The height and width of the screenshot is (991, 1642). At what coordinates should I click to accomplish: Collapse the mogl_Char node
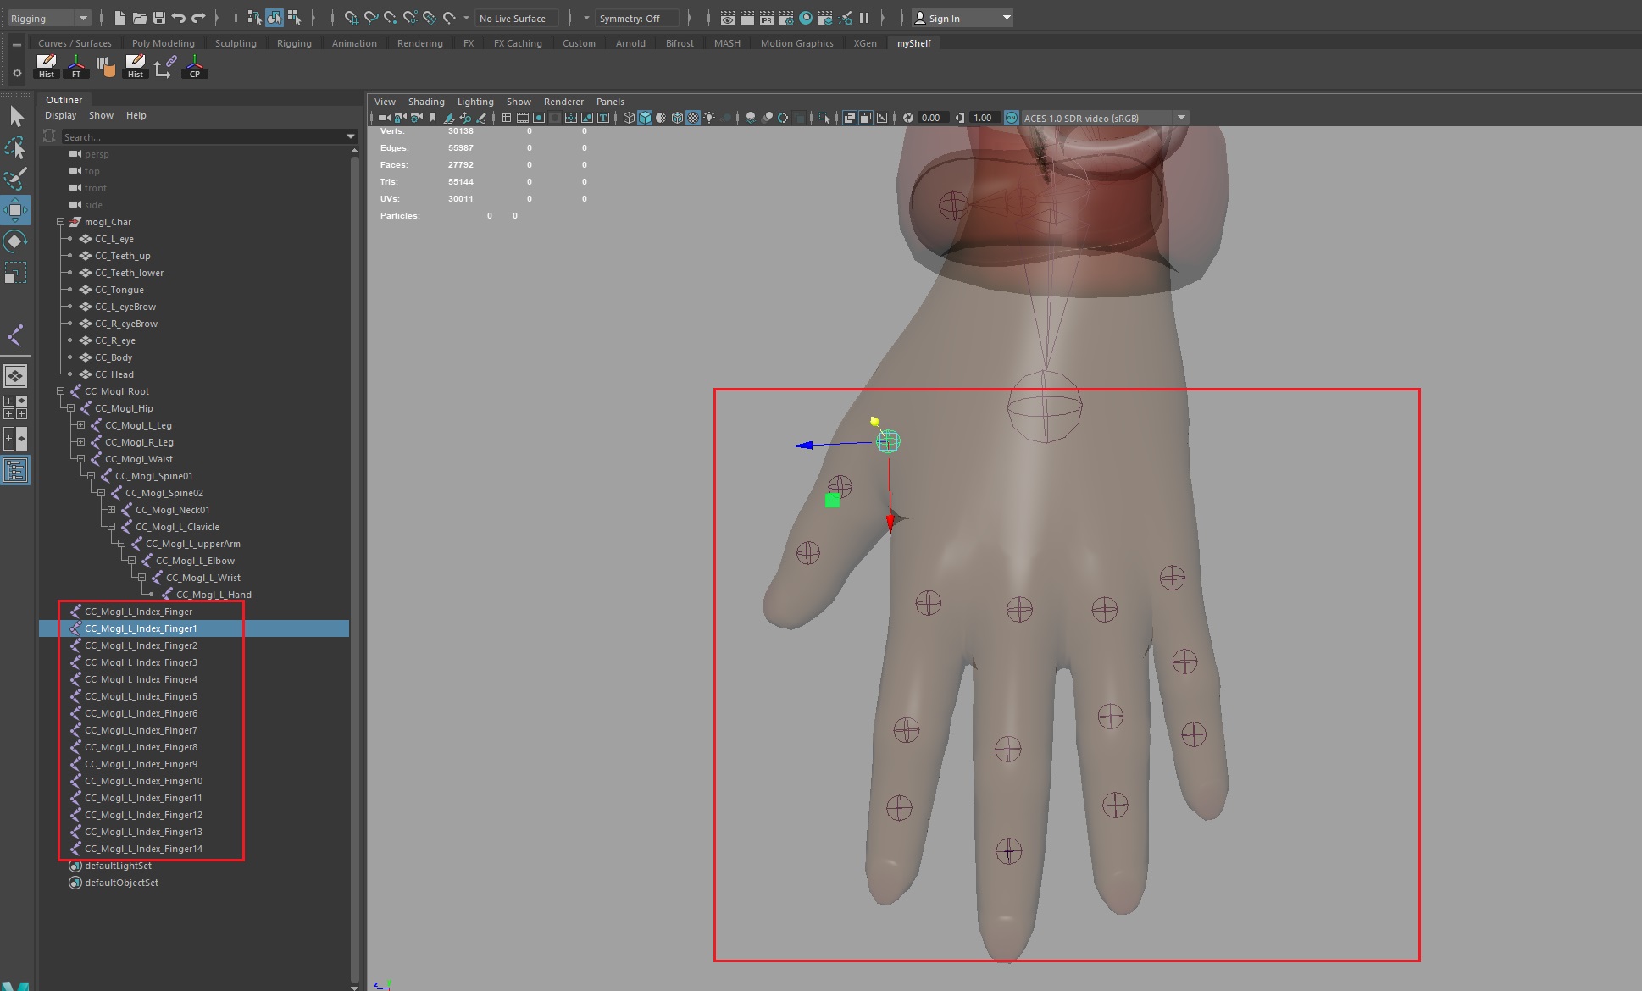(x=60, y=222)
